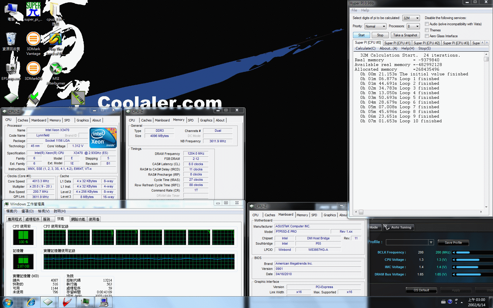
Task: Click Take a Snapshot button
Action: click(x=405, y=35)
